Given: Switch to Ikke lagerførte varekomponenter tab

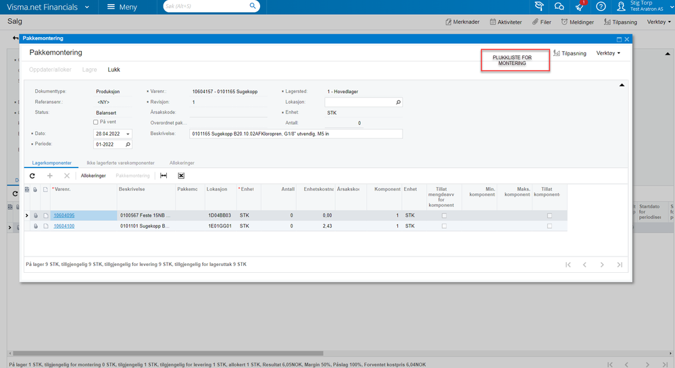Looking at the screenshot, I should pos(120,163).
